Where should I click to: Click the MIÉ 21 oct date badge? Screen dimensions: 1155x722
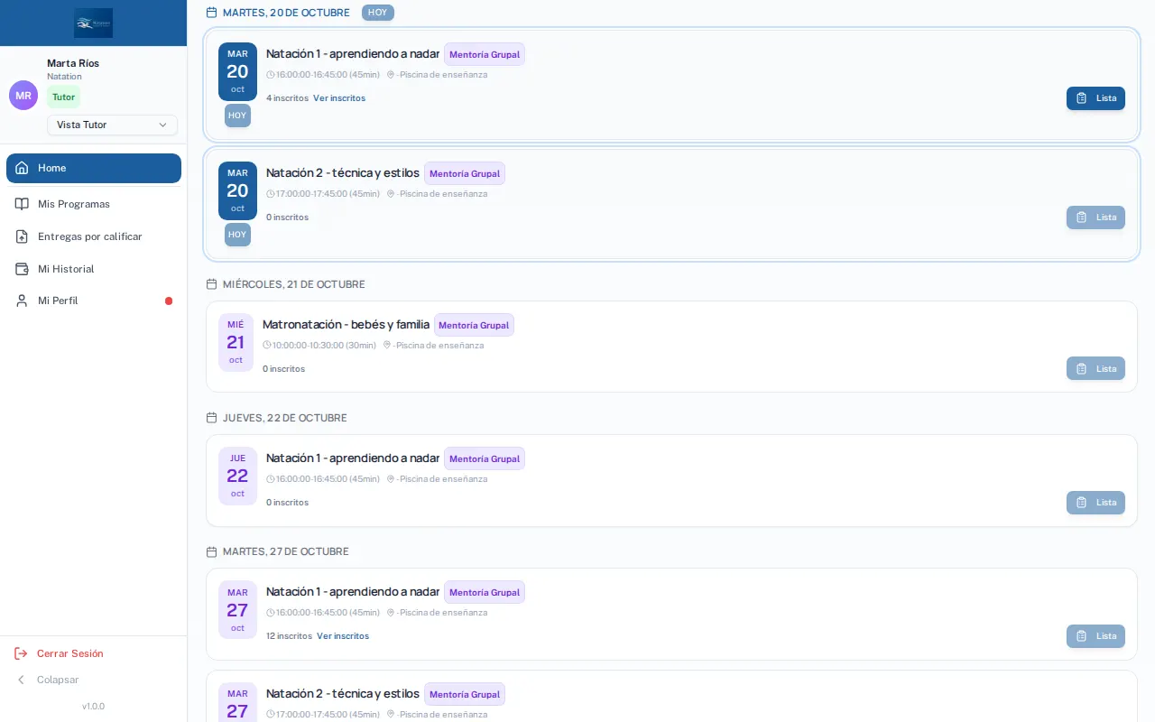coord(236,342)
